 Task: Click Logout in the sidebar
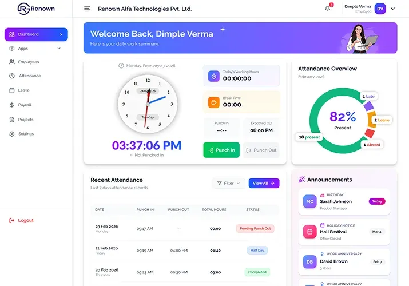26,220
